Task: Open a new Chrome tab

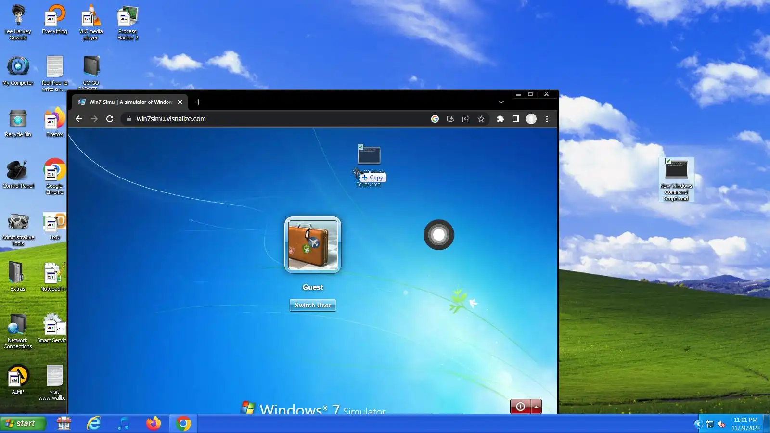Action: [198, 102]
